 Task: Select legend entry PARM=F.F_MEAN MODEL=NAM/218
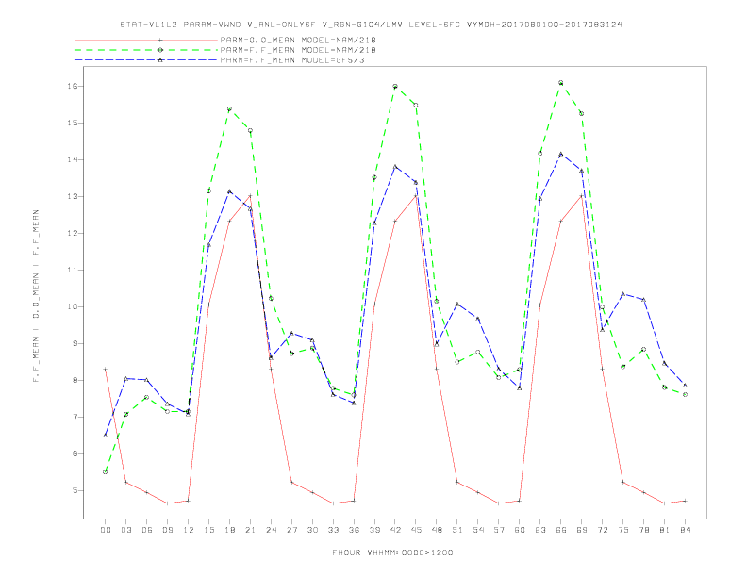coord(298,50)
